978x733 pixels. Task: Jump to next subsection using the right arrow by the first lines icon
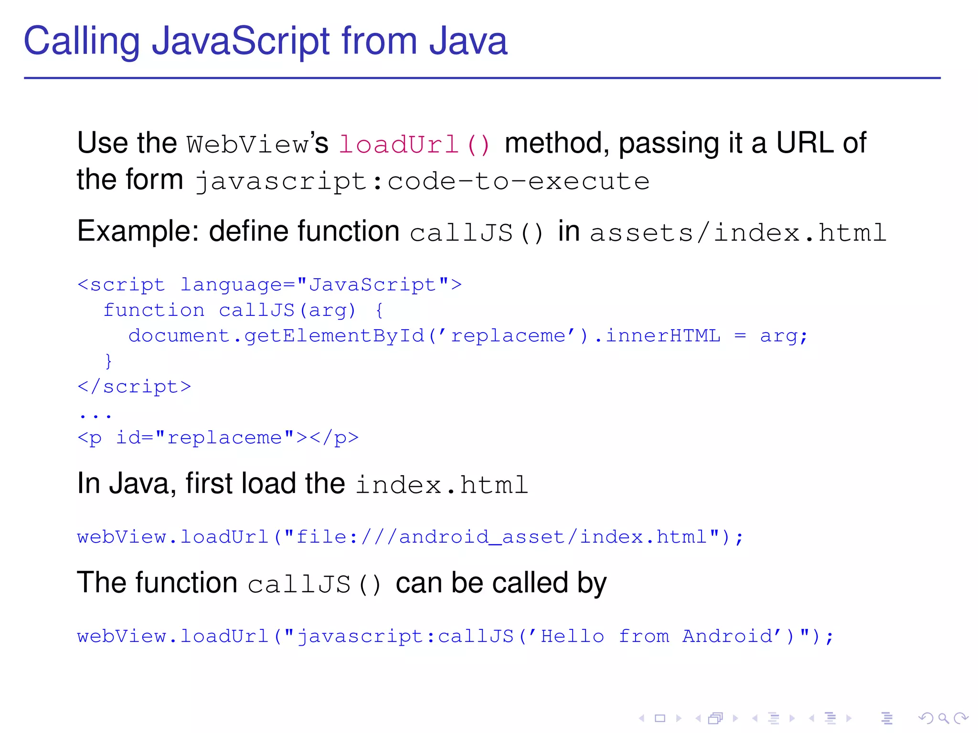pos(792,718)
